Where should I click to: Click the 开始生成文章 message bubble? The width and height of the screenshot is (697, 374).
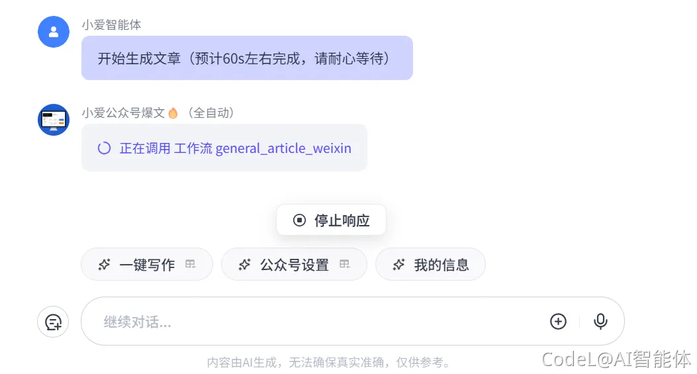247,58
